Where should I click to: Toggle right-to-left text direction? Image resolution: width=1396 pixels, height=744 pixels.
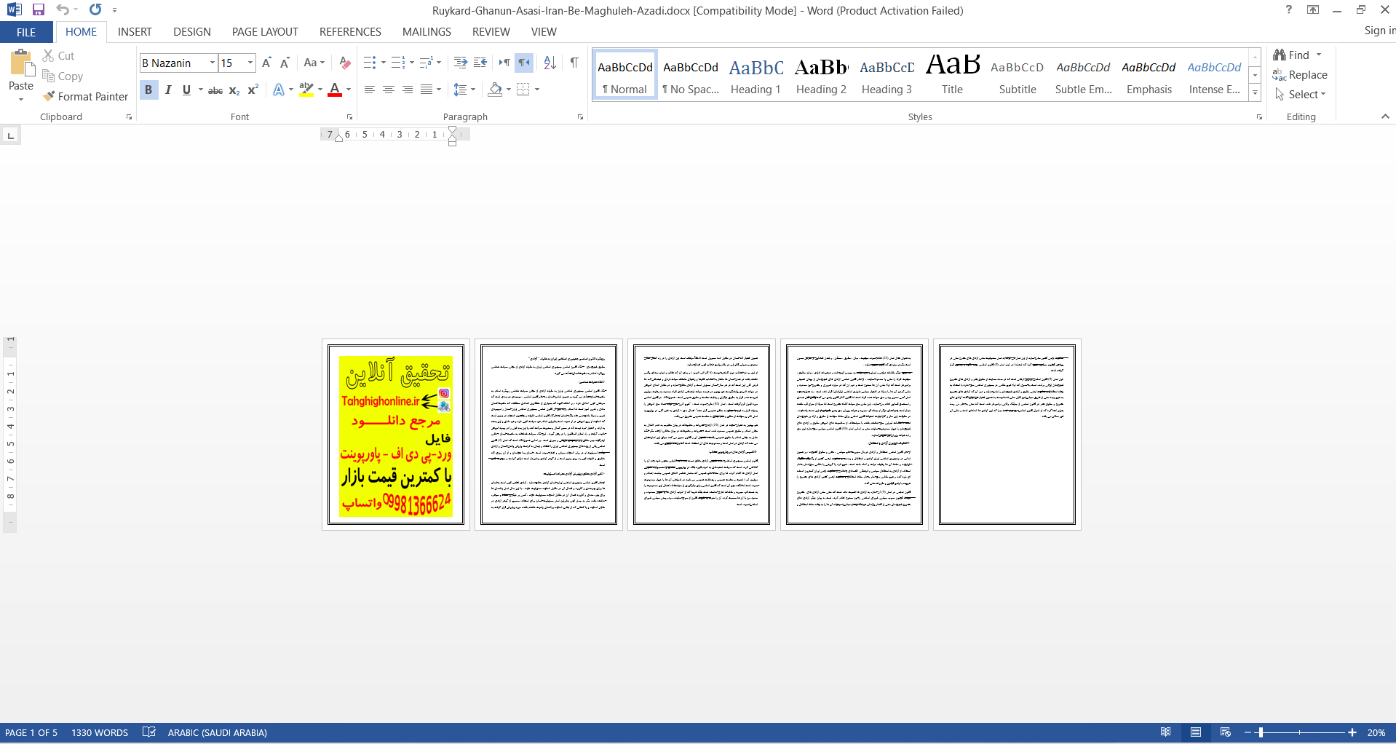(524, 63)
